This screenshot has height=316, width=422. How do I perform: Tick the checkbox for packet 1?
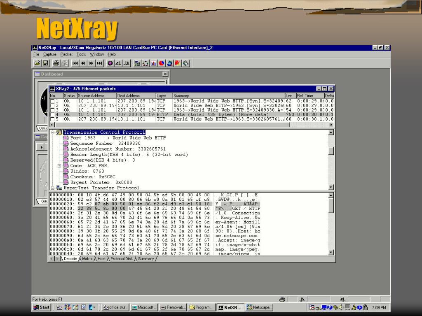click(x=52, y=101)
